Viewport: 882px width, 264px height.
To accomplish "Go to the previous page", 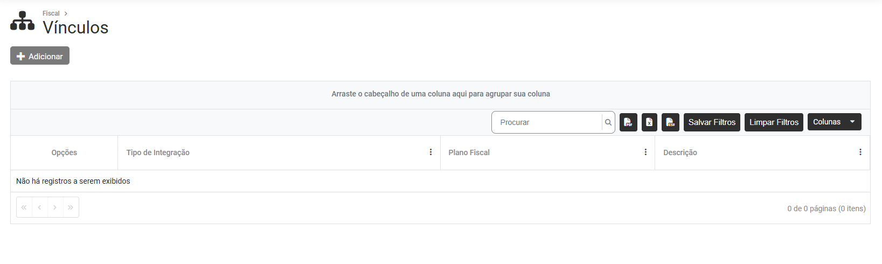I will coord(39,207).
